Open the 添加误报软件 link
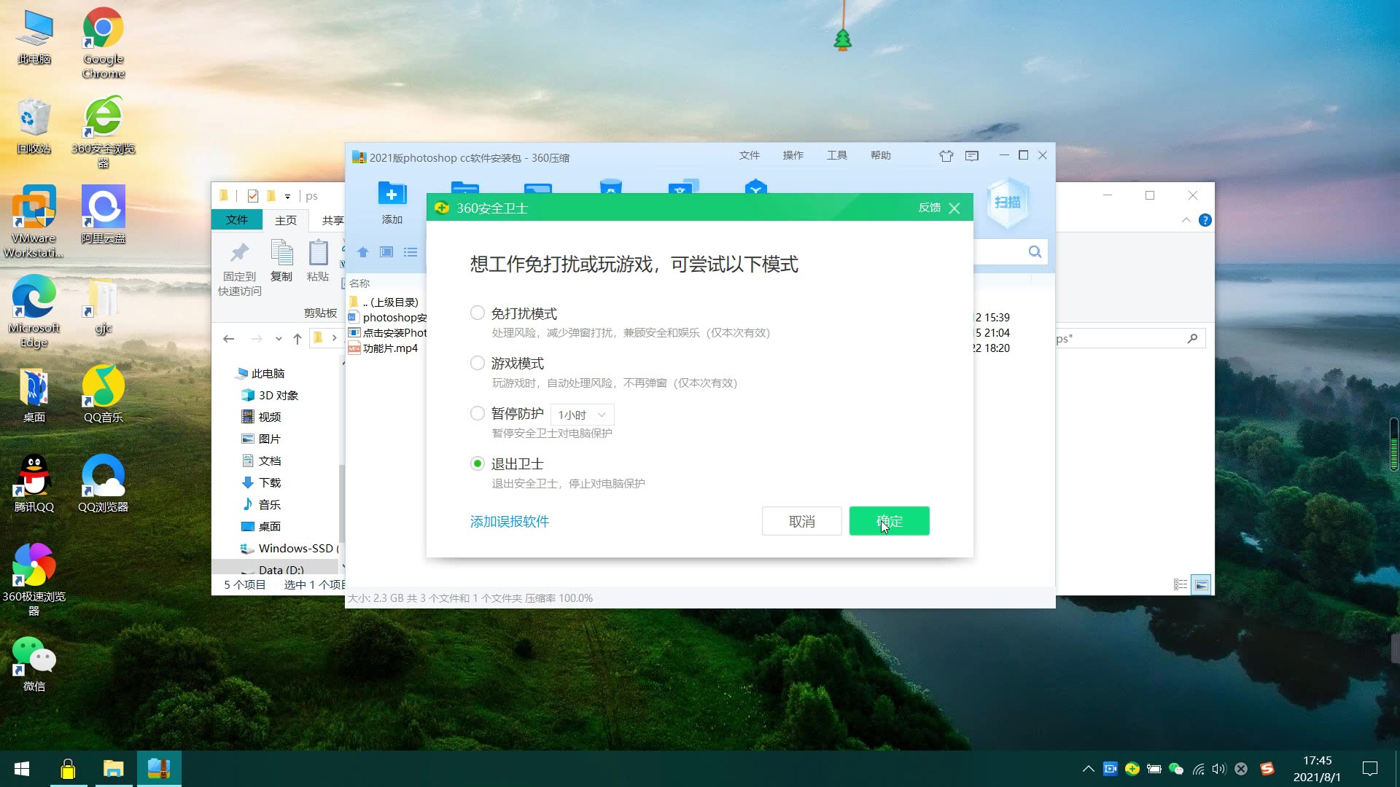1400x787 pixels. 510,522
